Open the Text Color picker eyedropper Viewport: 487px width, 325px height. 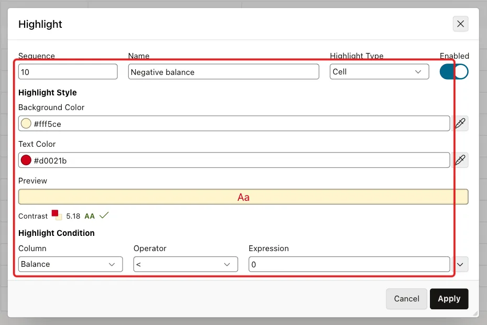coord(460,160)
